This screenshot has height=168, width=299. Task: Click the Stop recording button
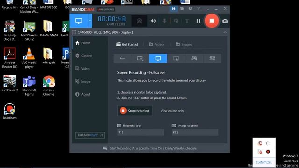click(135, 111)
